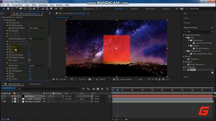Switch to Libraries workspace

pyautogui.click(x=166, y=9)
